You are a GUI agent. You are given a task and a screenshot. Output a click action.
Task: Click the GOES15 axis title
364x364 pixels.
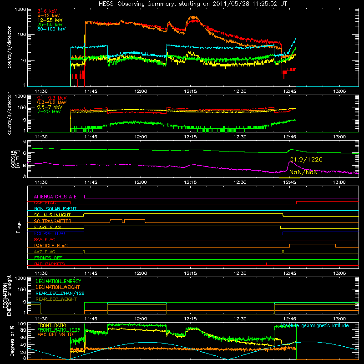15,159
